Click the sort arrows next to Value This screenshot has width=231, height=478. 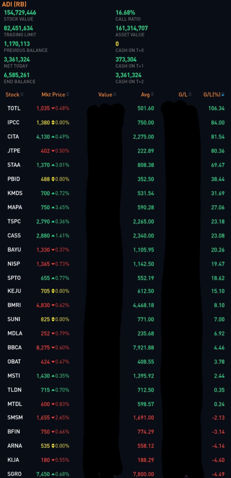point(115,94)
